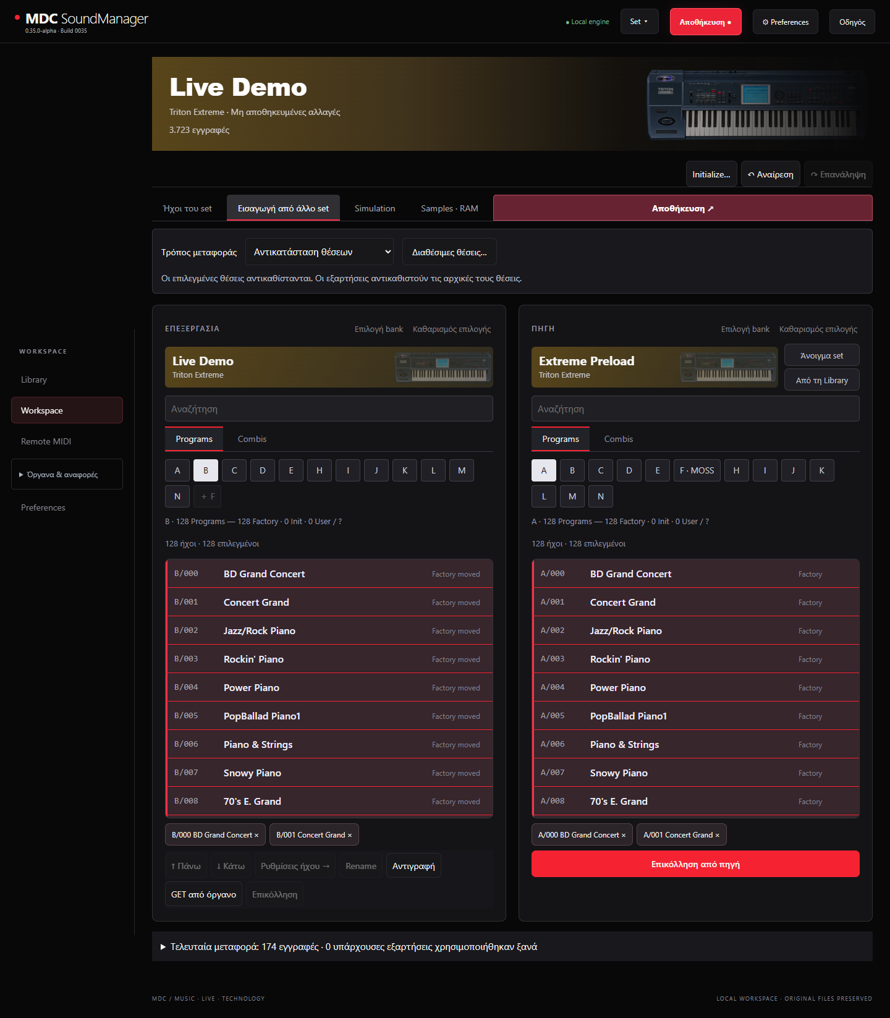This screenshot has height=1018, width=890.
Task: Select bank N in the source panel
Action: [x=601, y=496]
